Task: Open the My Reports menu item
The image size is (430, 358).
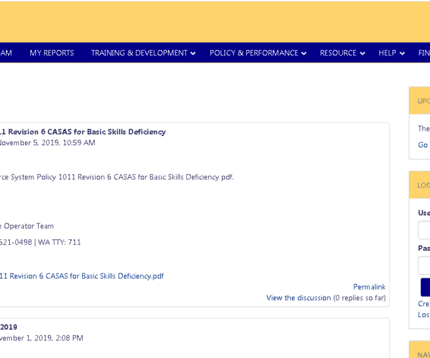Action: pyautogui.click(x=51, y=53)
